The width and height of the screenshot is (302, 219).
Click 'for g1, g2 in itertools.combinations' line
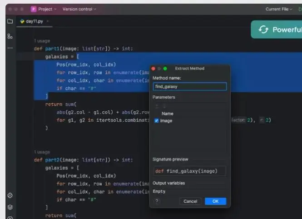[103, 120]
